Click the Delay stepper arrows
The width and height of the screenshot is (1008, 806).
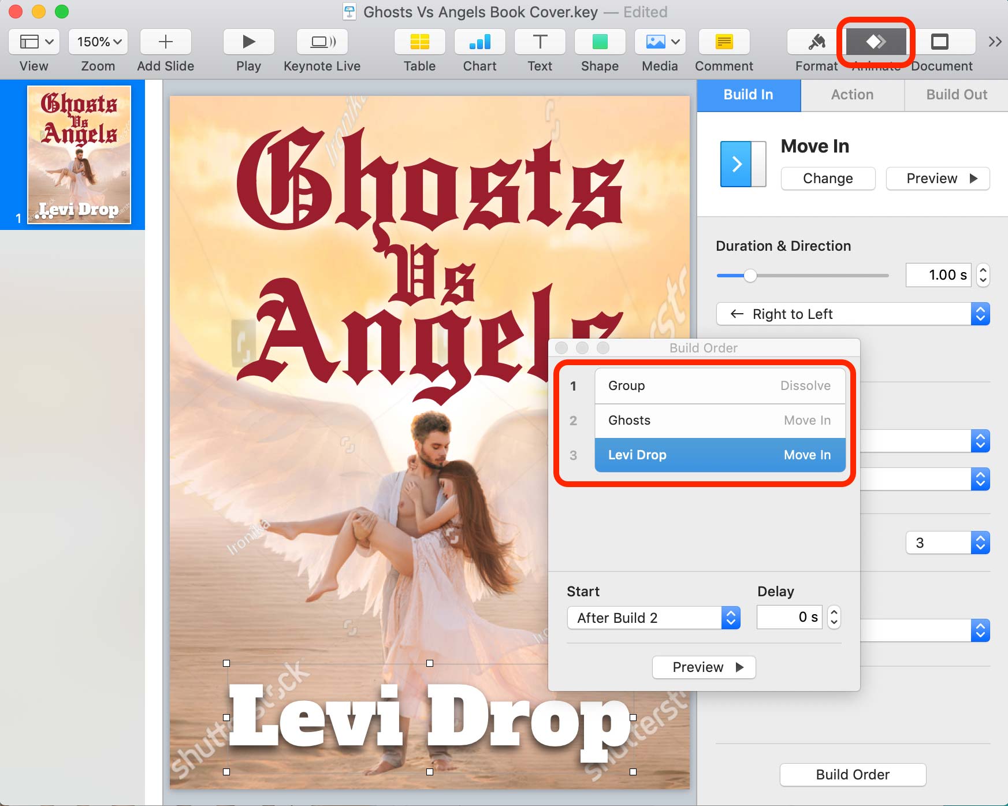(834, 617)
